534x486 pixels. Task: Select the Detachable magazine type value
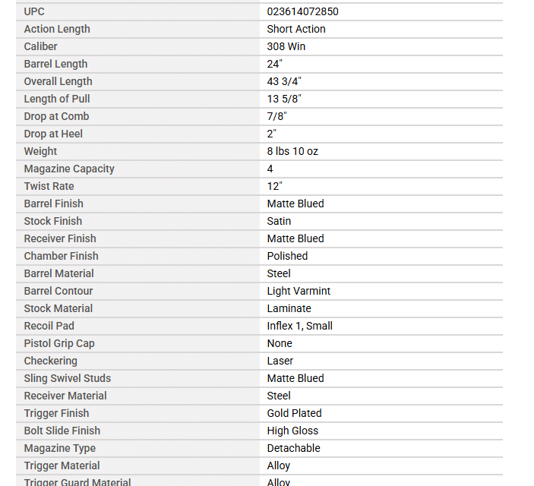(x=293, y=448)
